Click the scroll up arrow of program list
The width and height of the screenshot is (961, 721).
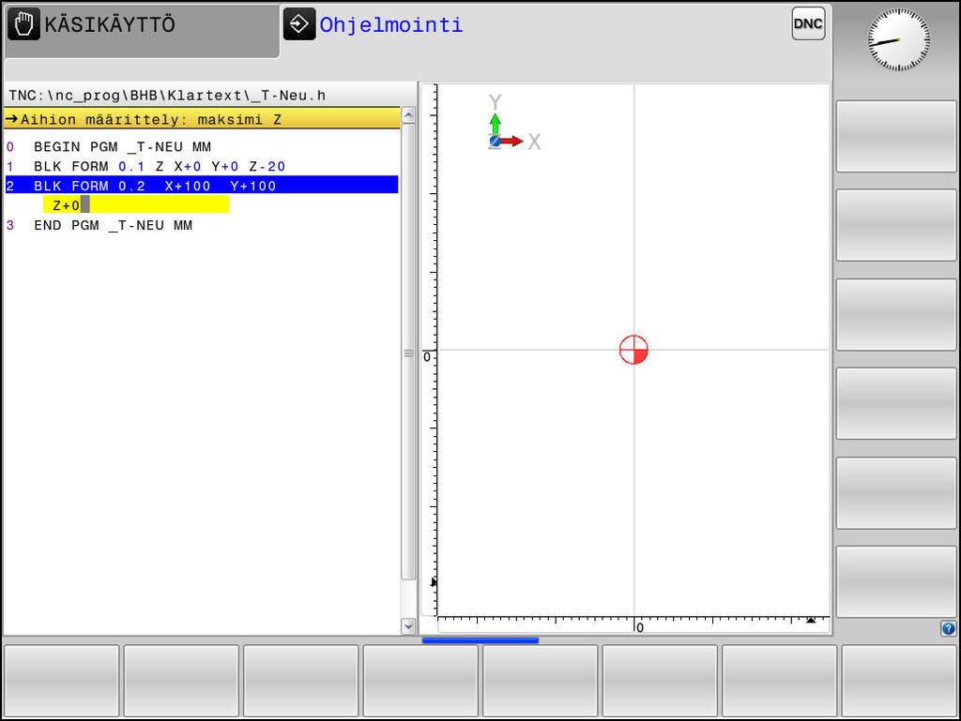(408, 115)
